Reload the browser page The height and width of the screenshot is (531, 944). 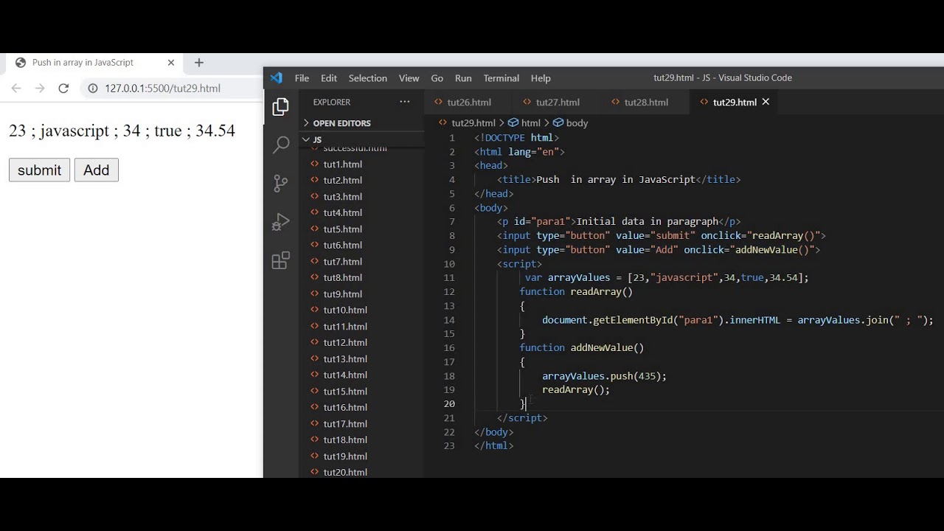tap(63, 88)
